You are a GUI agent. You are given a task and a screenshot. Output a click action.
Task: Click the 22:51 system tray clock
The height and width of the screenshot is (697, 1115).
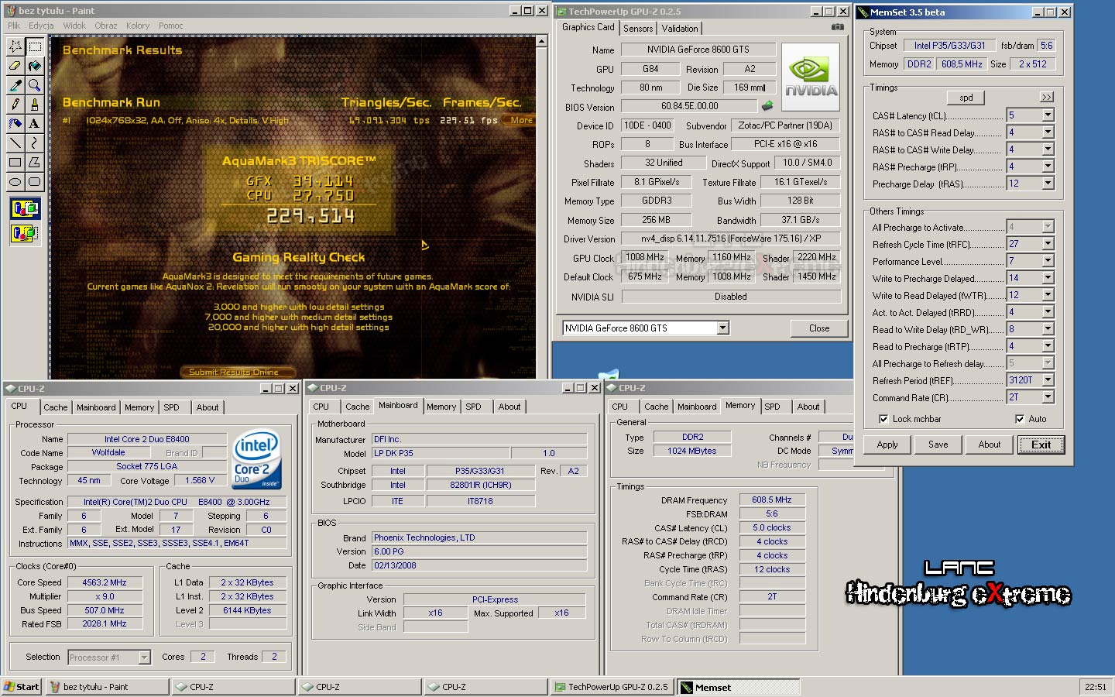click(1096, 687)
